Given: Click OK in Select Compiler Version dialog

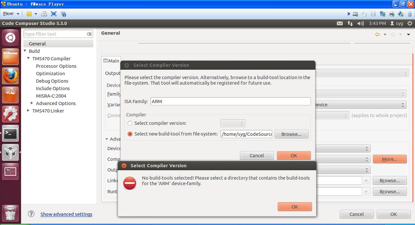Looking at the screenshot, I should tap(294, 156).
